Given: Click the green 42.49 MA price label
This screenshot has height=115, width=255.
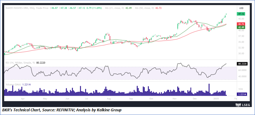Looking at the screenshot, I should [241, 27].
